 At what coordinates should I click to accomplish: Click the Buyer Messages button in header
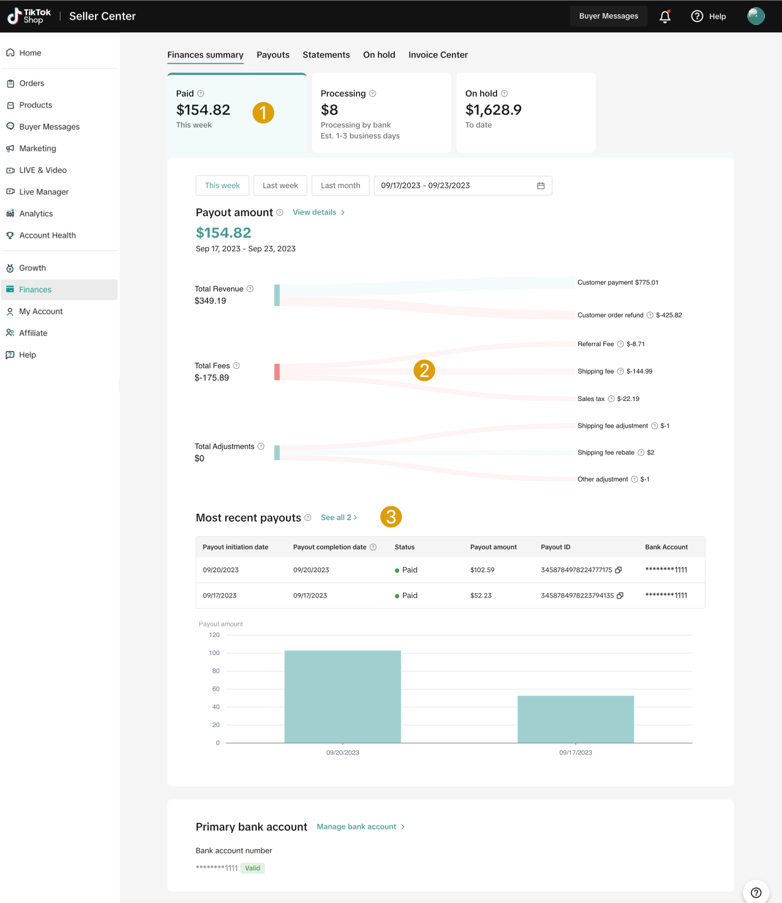(x=608, y=16)
